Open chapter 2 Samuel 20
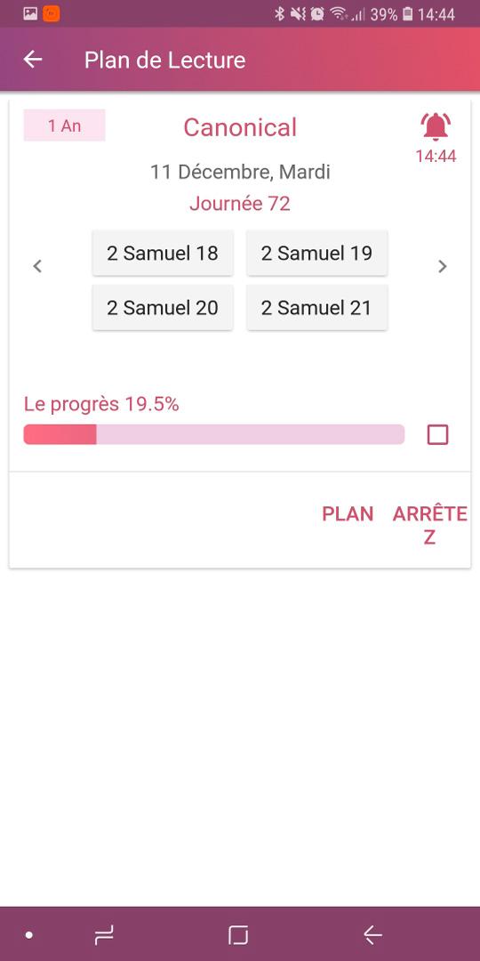The width and height of the screenshot is (480, 961). tap(163, 308)
